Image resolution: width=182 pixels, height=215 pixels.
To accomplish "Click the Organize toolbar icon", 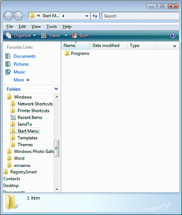I will pos(9,36).
